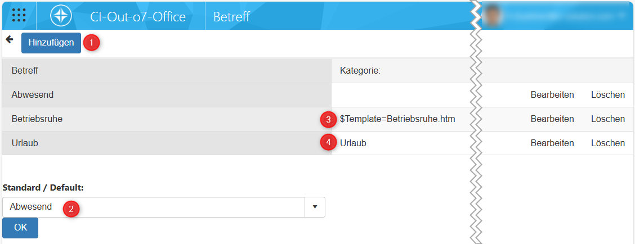Expand the Standard / Default dropdown arrow
This screenshot has height=244, width=635.
pos(315,207)
